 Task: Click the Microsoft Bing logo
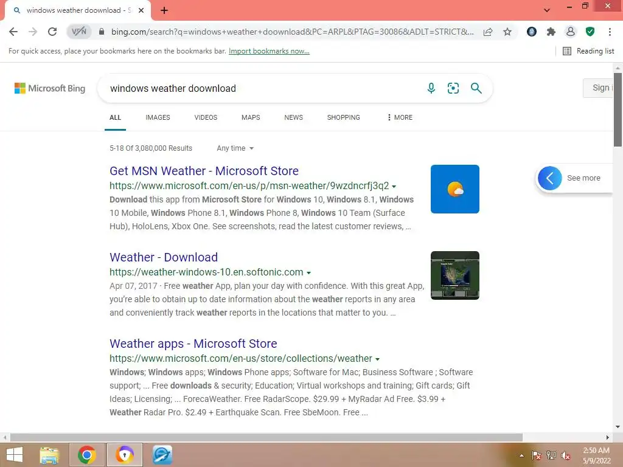pyautogui.click(x=50, y=88)
